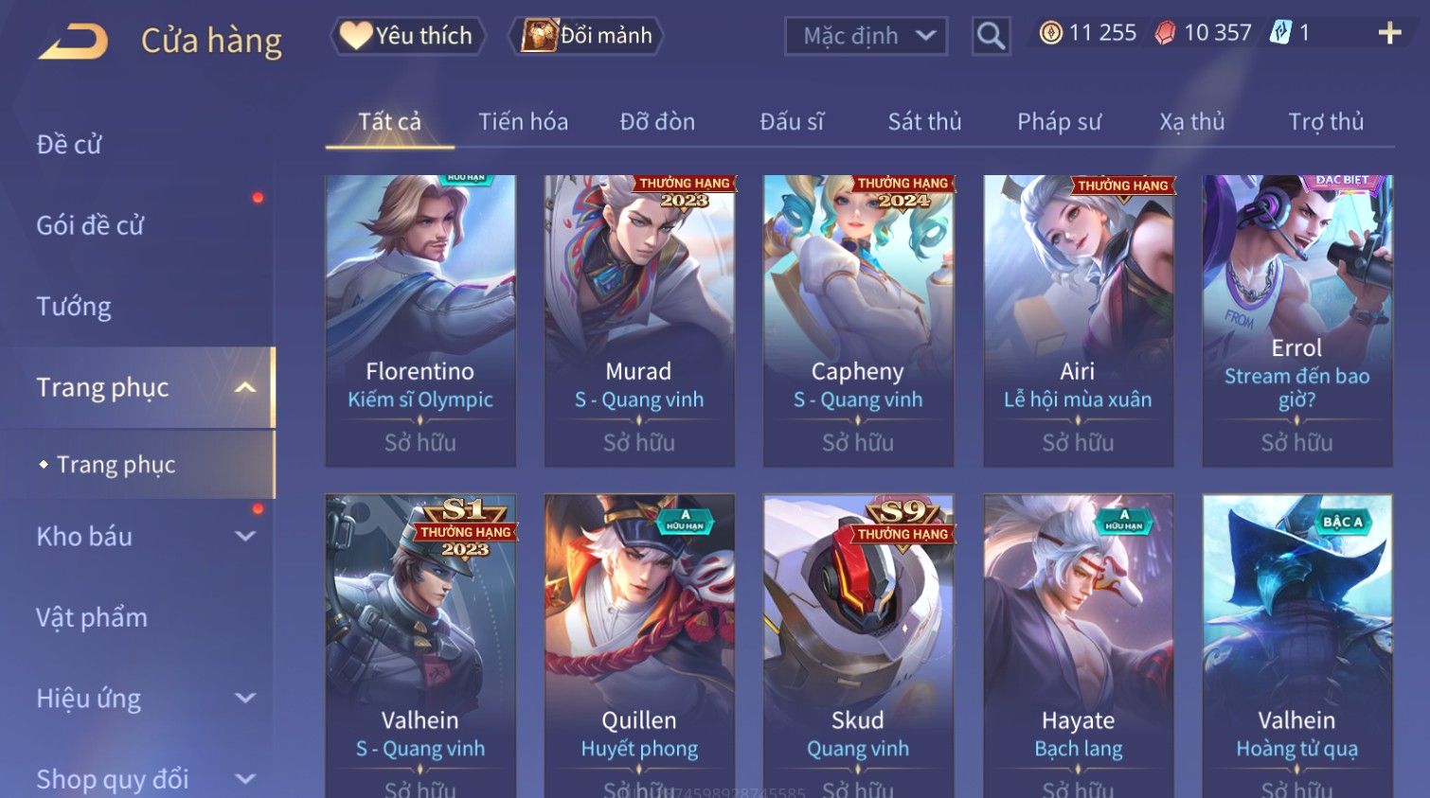Open the search magnifier icon

click(991, 36)
